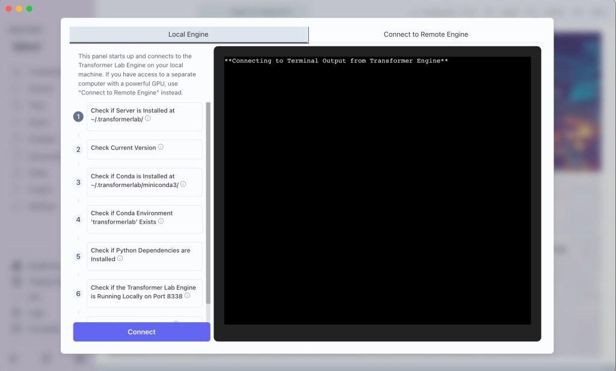Click the Check if Python Dependencies card
Viewport: 616px width, 371px height.
(144, 255)
